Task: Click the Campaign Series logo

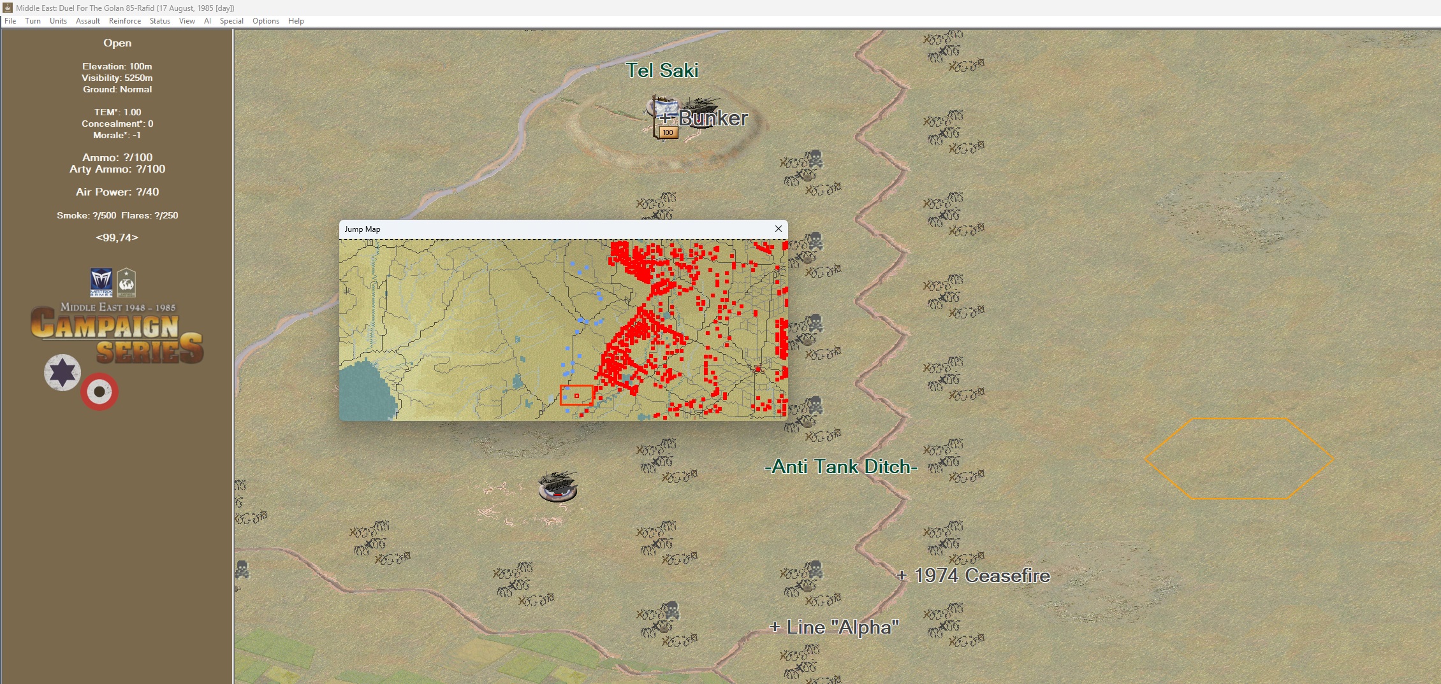Action: [117, 334]
